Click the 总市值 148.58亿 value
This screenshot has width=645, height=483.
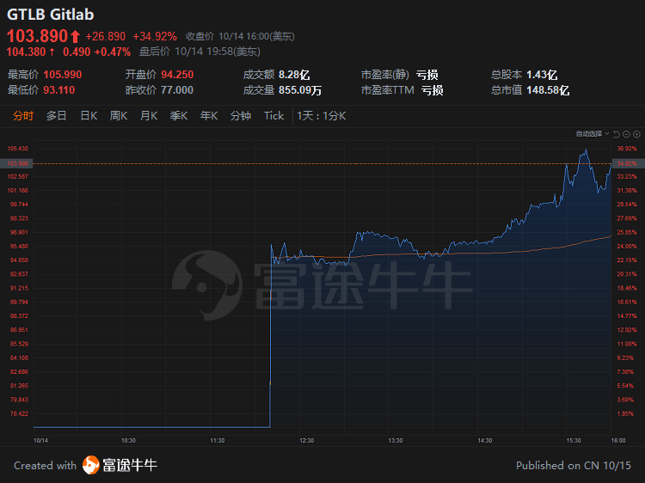(x=548, y=90)
